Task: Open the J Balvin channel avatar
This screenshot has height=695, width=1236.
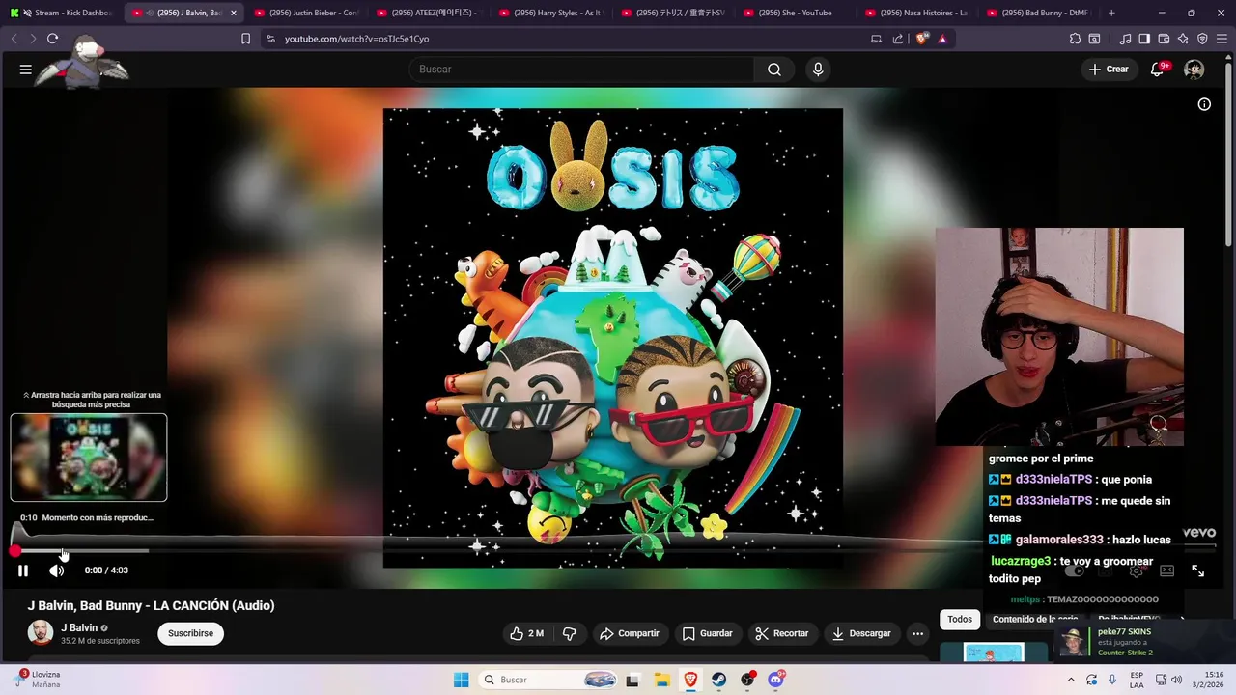Action: click(40, 633)
